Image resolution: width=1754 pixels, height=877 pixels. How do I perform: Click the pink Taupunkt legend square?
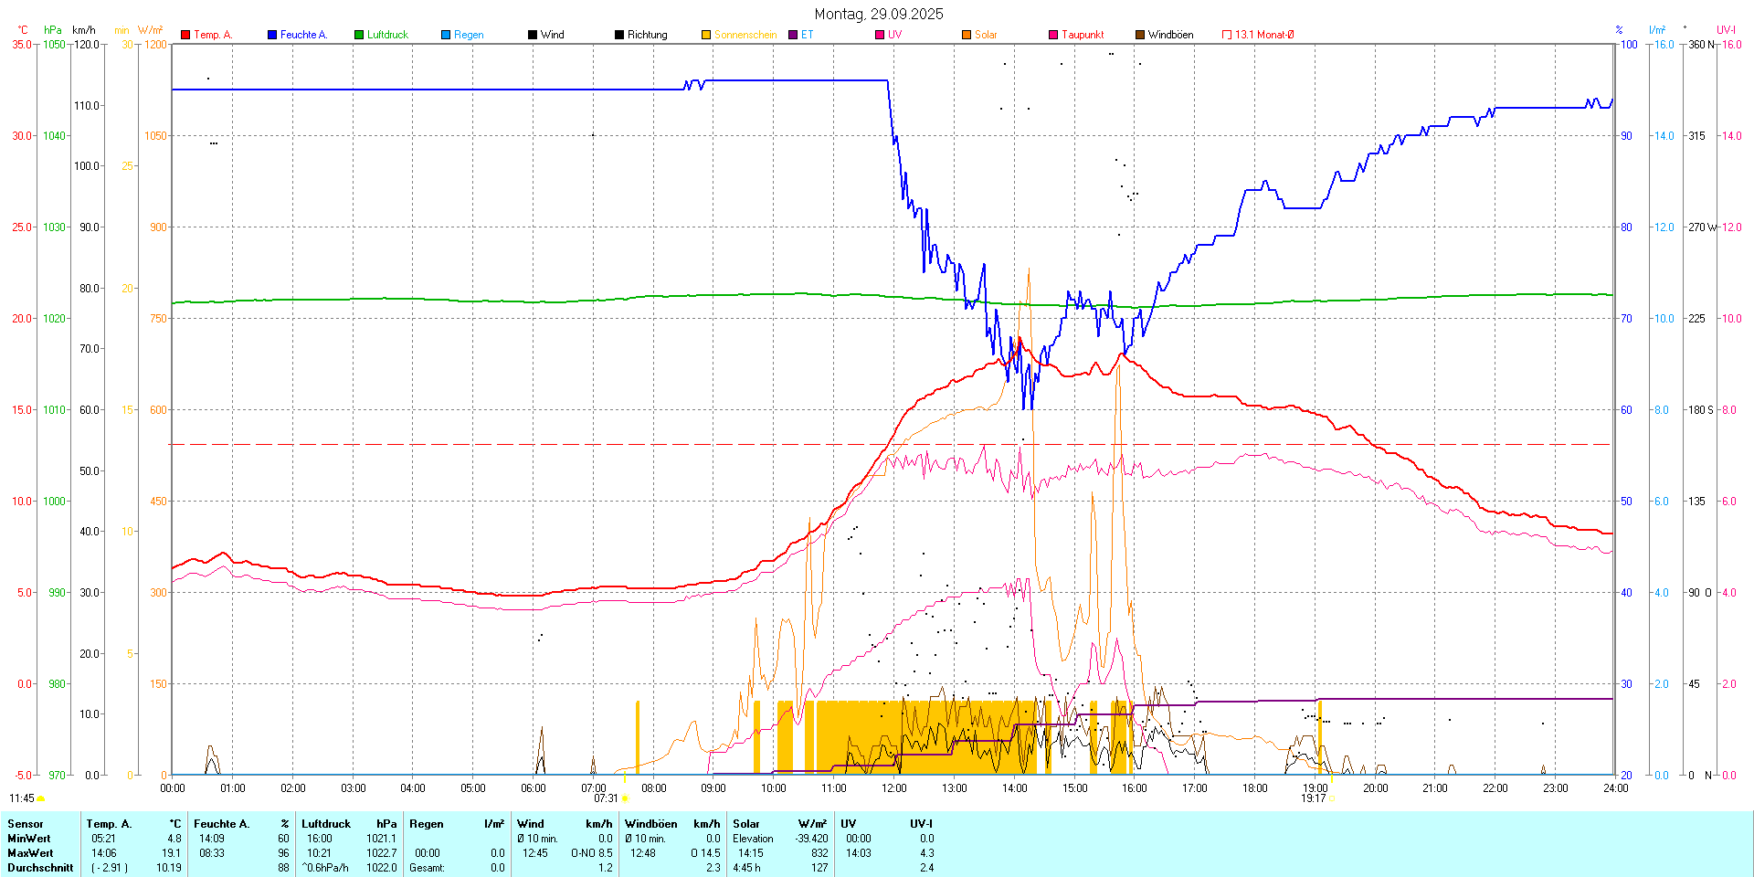pyautogui.click(x=1053, y=35)
